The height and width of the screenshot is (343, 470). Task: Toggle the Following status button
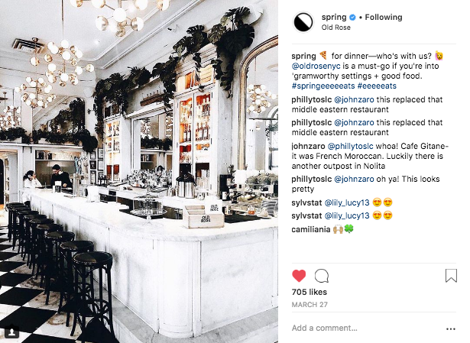pyautogui.click(x=384, y=18)
